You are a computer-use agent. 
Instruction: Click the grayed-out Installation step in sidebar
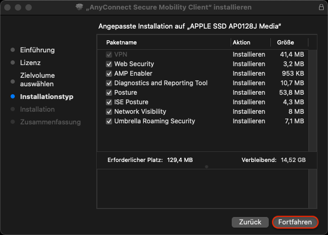coord(37,109)
